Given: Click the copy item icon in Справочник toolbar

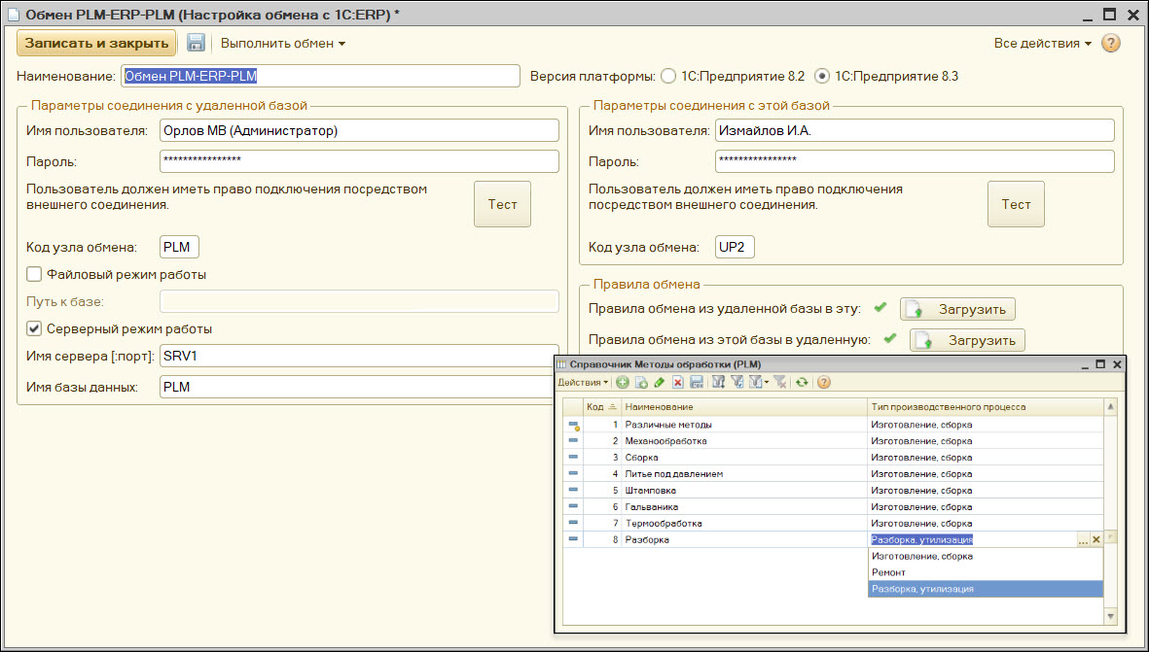Looking at the screenshot, I should [641, 383].
